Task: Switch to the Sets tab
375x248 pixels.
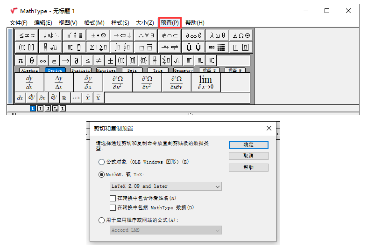Action: point(132,70)
